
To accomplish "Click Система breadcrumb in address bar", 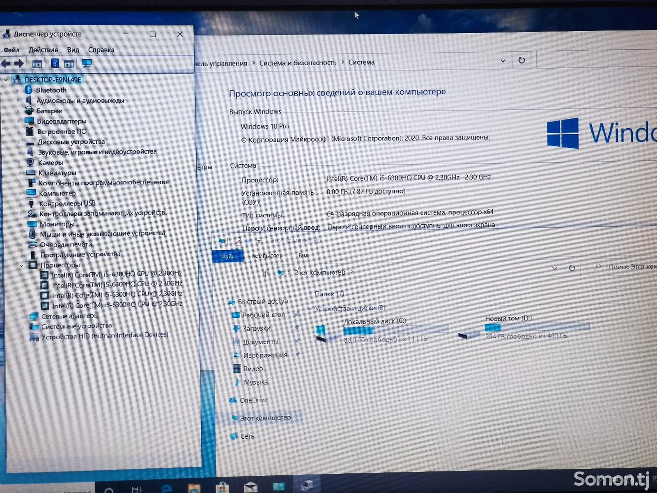I will tap(361, 62).
